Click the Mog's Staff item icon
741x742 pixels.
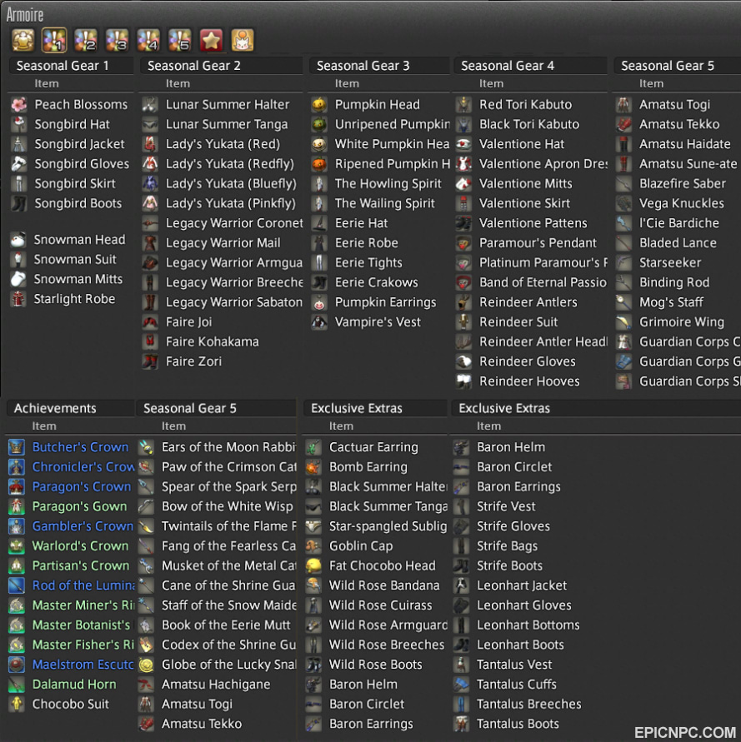pos(624,302)
